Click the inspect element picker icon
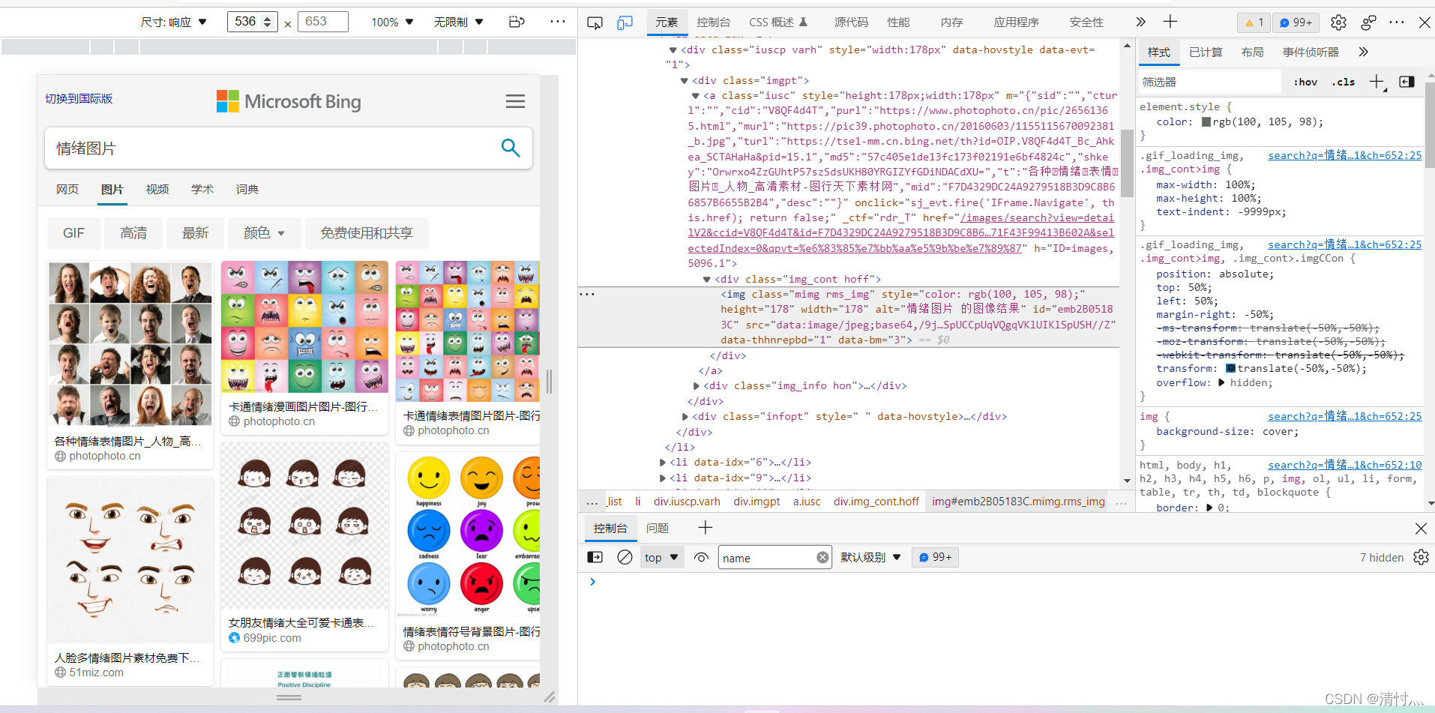 pyautogui.click(x=595, y=22)
